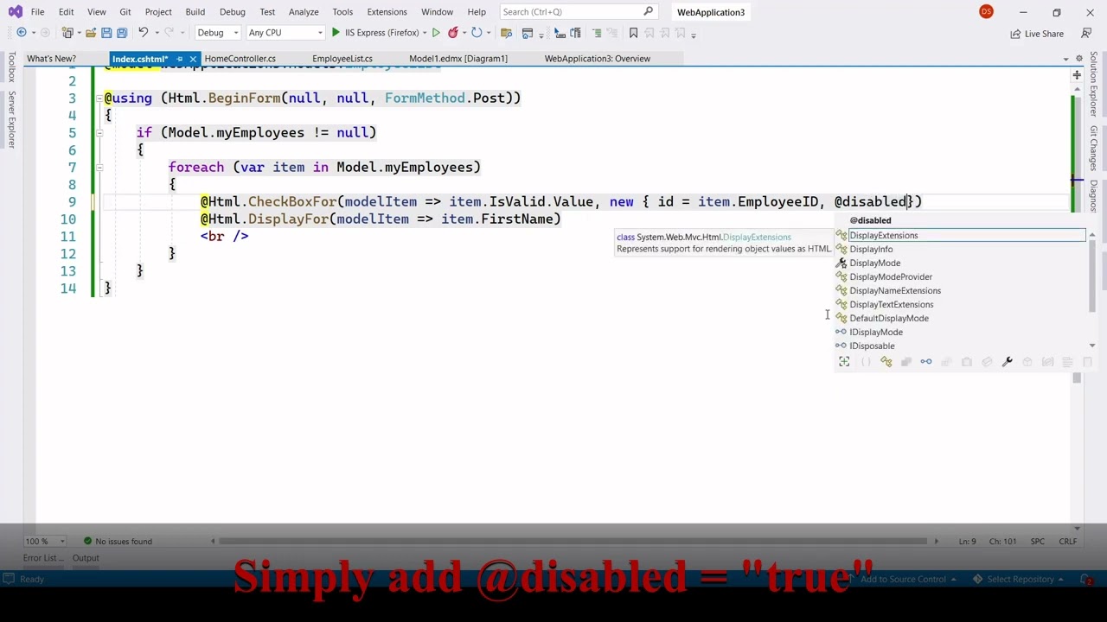Click the CRLF line ending indicator
This screenshot has width=1107, height=622.
(x=1068, y=542)
